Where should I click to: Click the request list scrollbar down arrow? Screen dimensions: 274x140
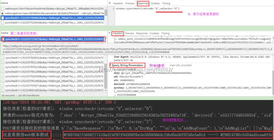pos(105,90)
